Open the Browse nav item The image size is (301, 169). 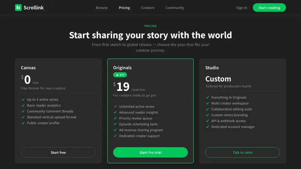102,8
